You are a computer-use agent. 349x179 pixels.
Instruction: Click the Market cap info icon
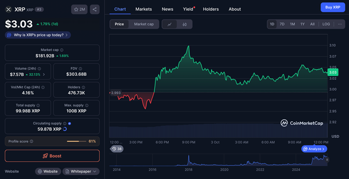click(x=62, y=50)
